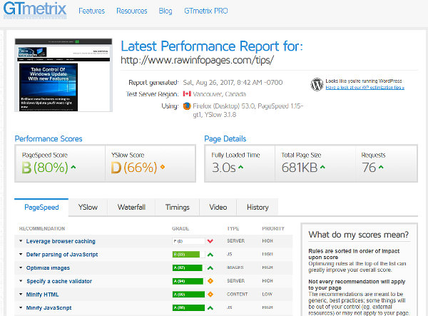Click the Fully Loaded Time arrow

240,167
